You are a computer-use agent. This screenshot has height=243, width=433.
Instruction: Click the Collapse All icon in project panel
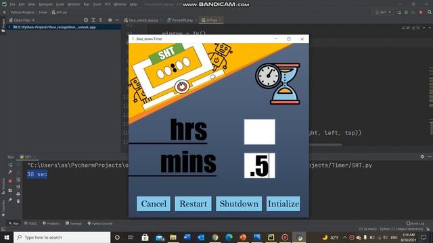[x=101, y=20]
